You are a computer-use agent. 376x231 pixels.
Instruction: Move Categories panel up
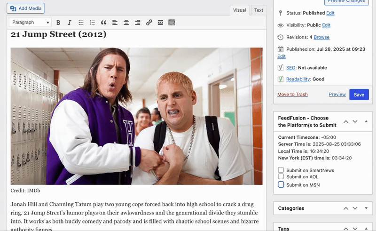[346, 208]
